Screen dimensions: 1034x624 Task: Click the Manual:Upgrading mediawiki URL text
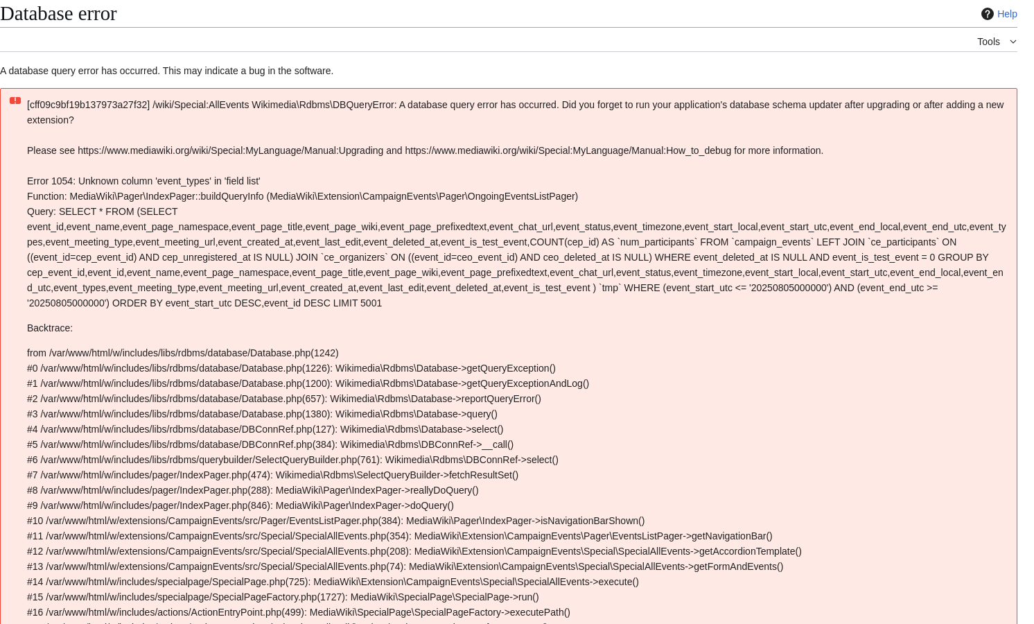coord(230,150)
